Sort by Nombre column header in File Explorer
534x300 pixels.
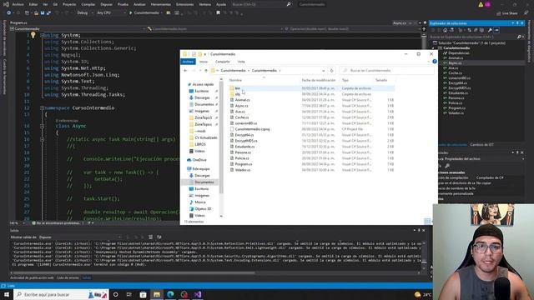tap(235, 80)
